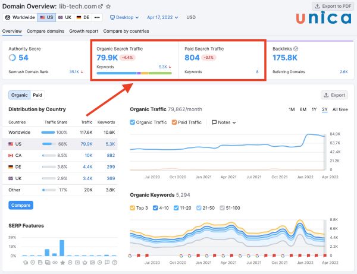Click the tallest SERP Features bar
This screenshot has width=357, height=274.
pos(62,248)
